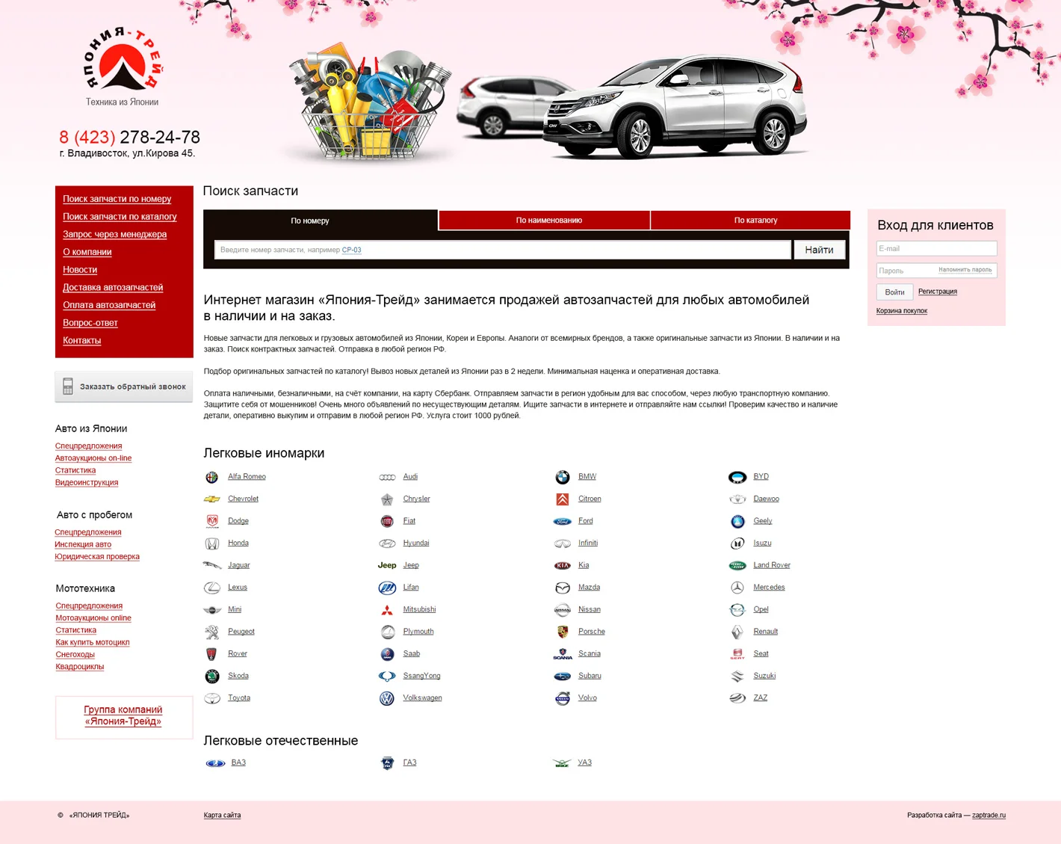Click the ВАЗ logo icon
This screenshot has height=844, width=1061.
215,763
